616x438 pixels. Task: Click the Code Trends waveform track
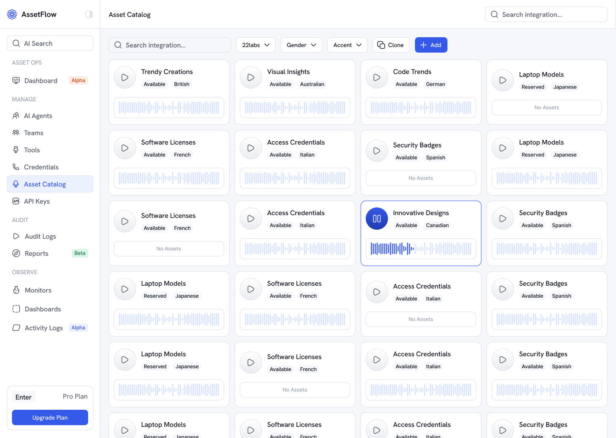click(x=421, y=107)
